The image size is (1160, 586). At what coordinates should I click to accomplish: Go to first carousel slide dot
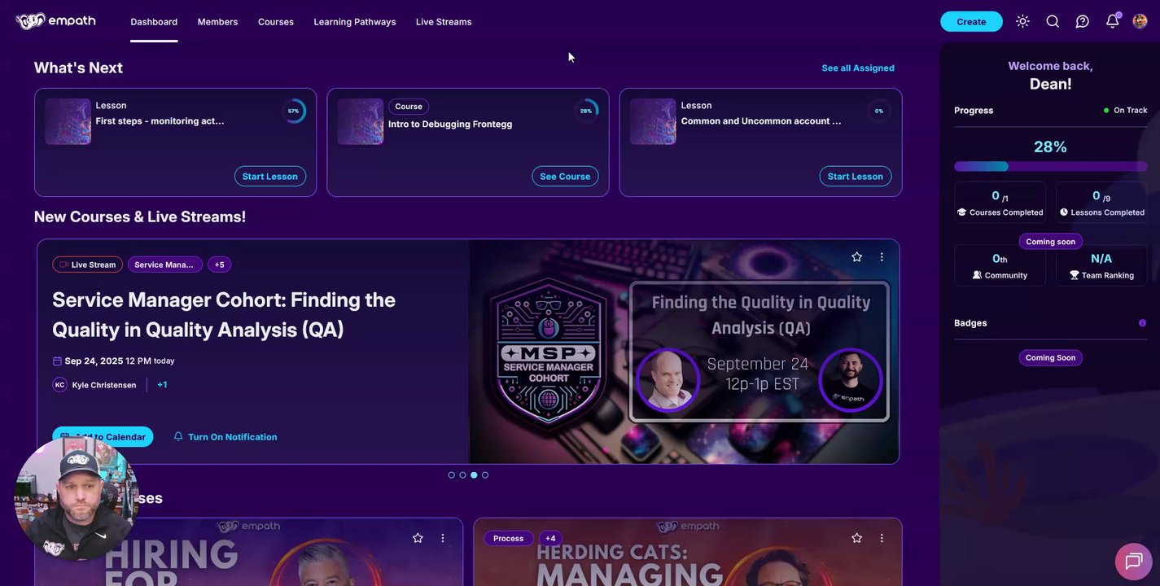452,475
